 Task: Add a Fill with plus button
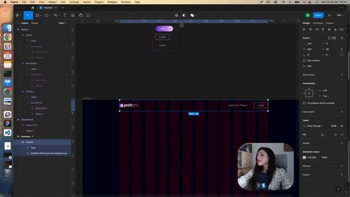[342, 135]
